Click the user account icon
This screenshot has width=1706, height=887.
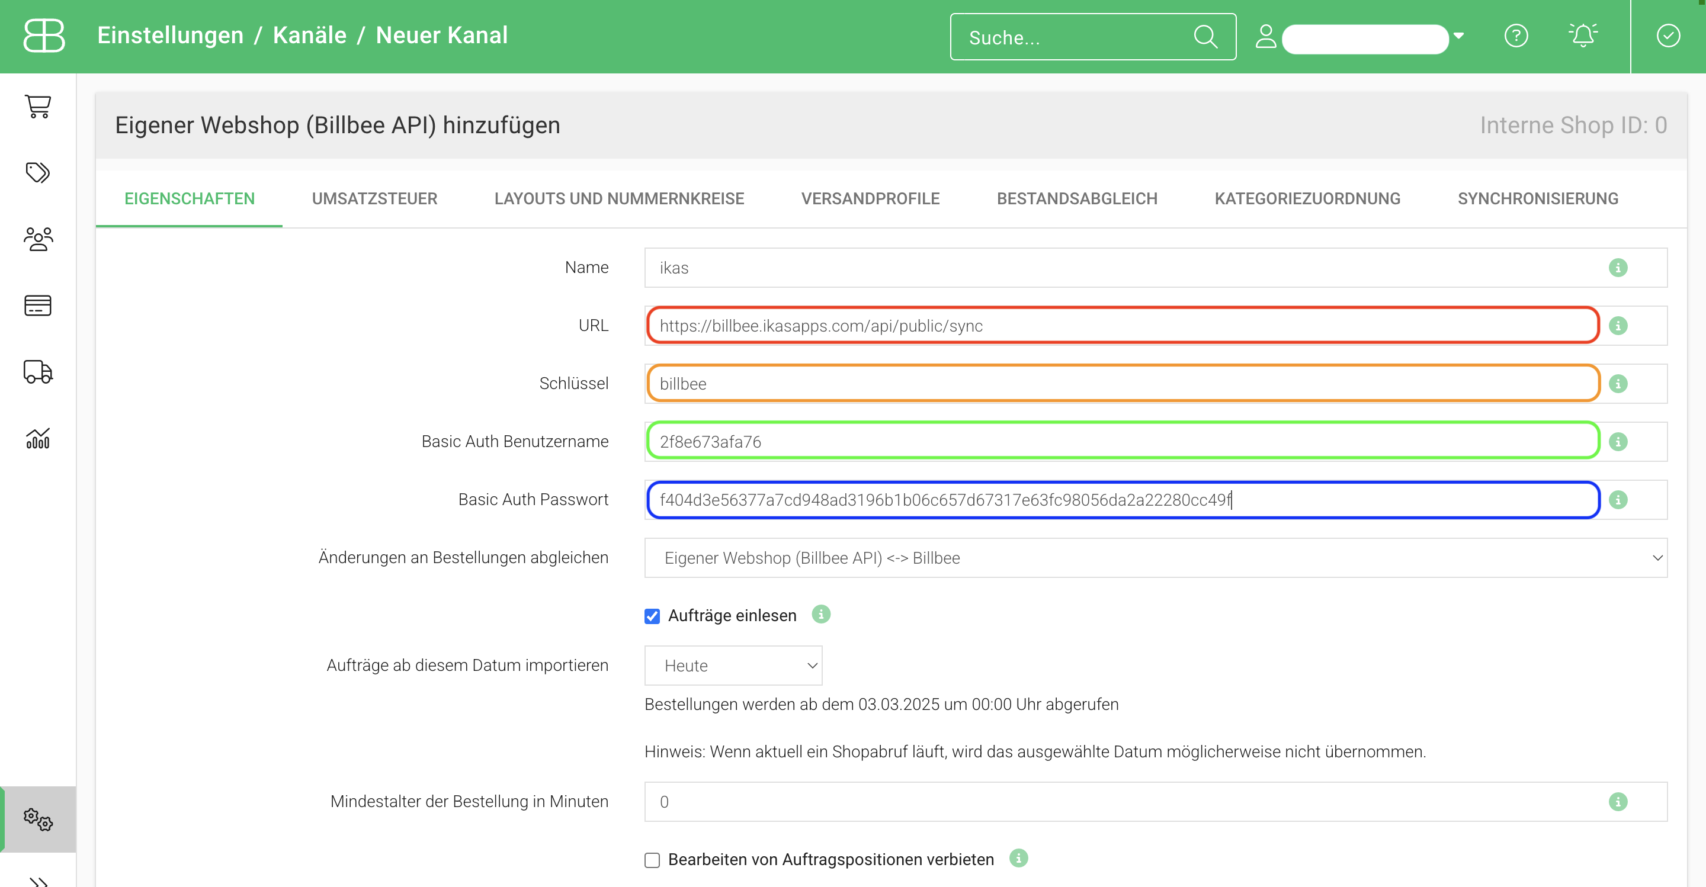[x=1266, y=36]
